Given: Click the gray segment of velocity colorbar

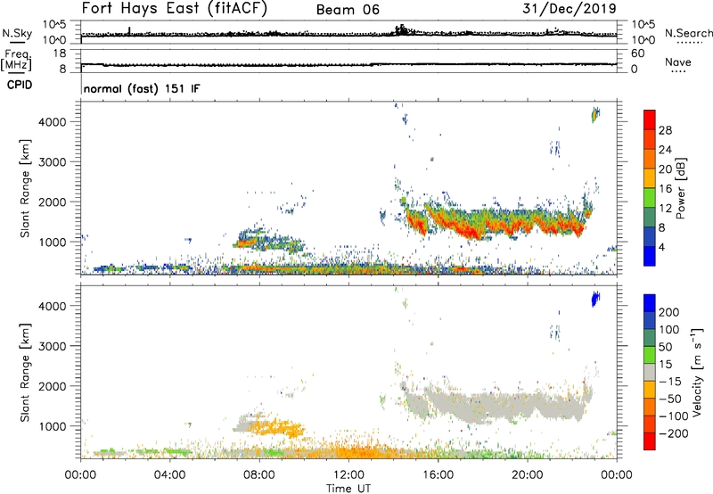Looking at the screenshot, I should [650, 373].
